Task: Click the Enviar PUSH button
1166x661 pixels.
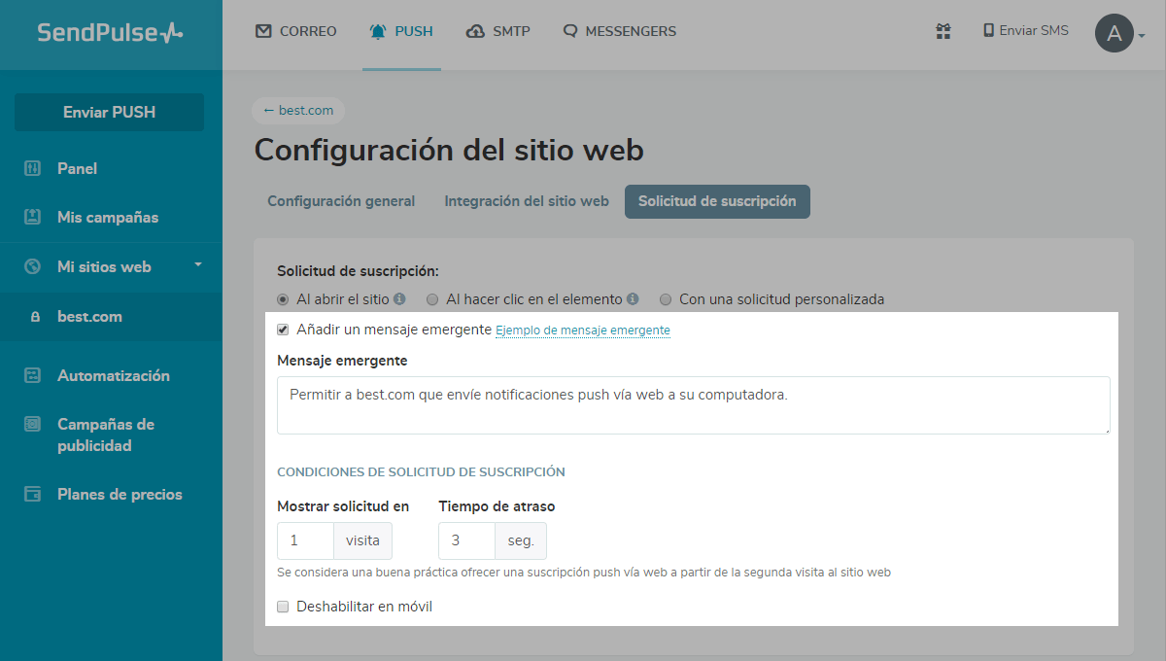Action: (109, 112)
